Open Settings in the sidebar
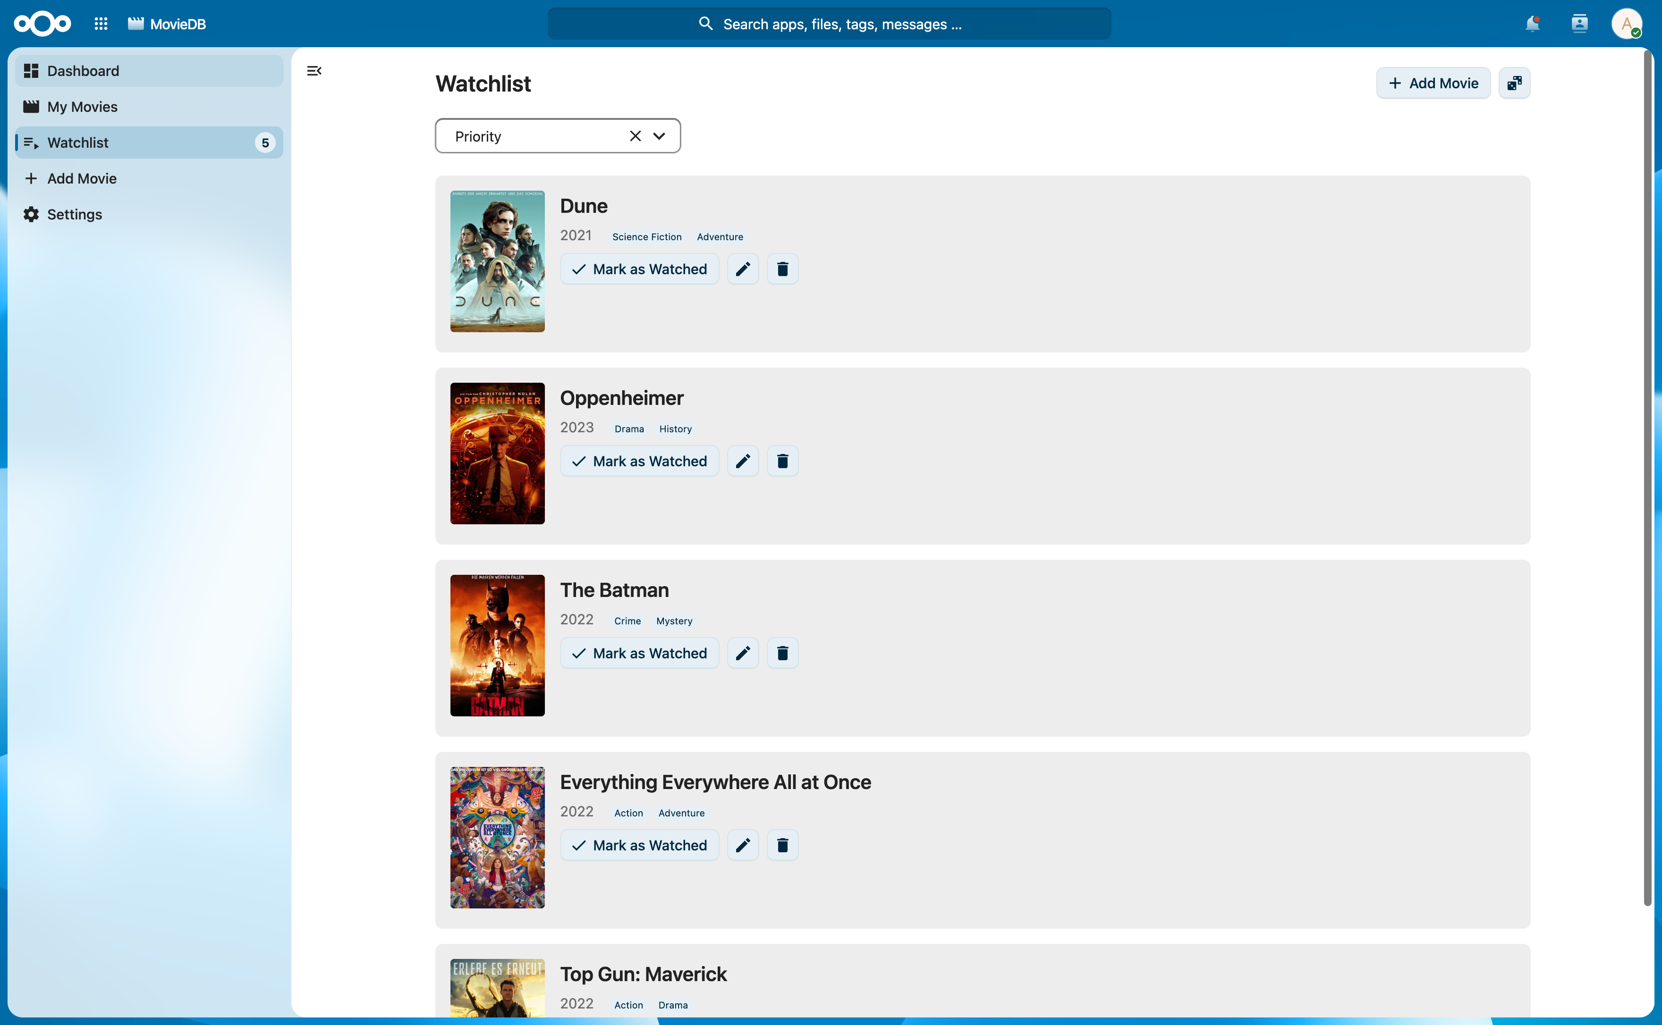Viewport: 1662px width, 1025px height. (x=149, y=214)
